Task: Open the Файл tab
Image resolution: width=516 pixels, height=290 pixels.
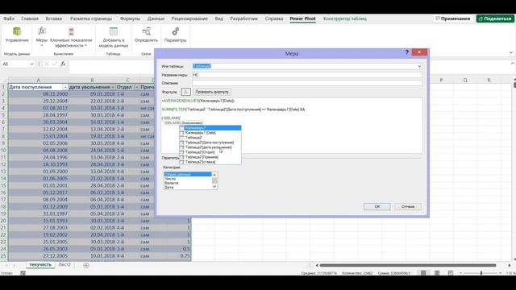Action: pos(9,19)
